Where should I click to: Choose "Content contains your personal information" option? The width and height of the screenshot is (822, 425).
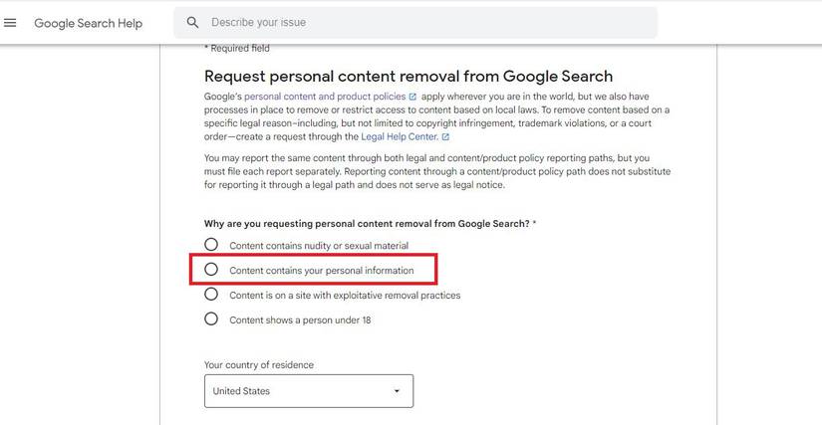tap(210, 270)
